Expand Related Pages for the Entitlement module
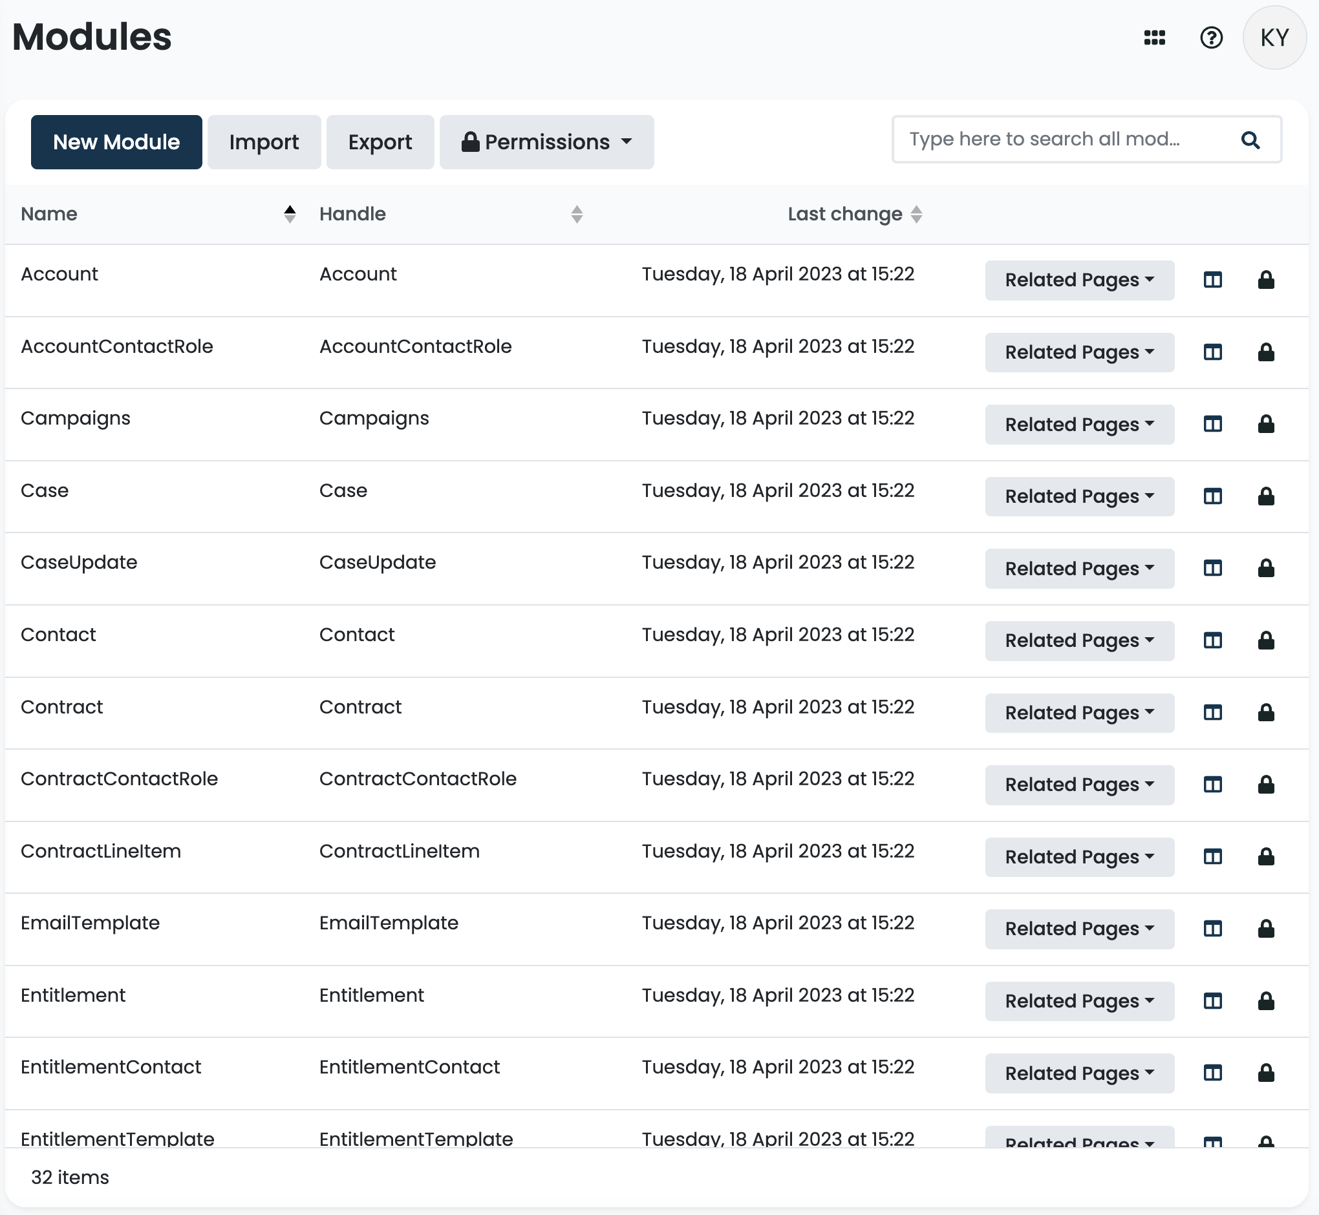Viewport: 1319px width, 1215px height. pos(1079,1000)
